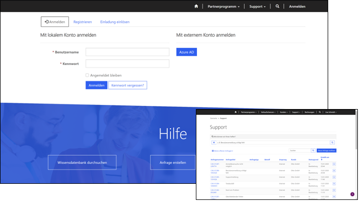Image resolution: width=361 pixels, height=202 pixels.
Task: Click the Startseite breadcrumb link
Action: click(214, 118)
